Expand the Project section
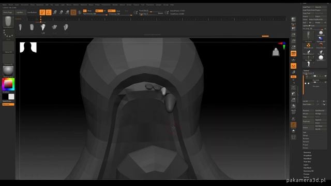The width and height of the screenshot is (331, 186). point(306,145)
